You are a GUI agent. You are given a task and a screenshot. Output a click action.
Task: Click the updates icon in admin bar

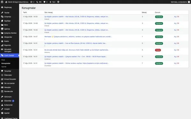pyautogui.click(x=31, y=2)
